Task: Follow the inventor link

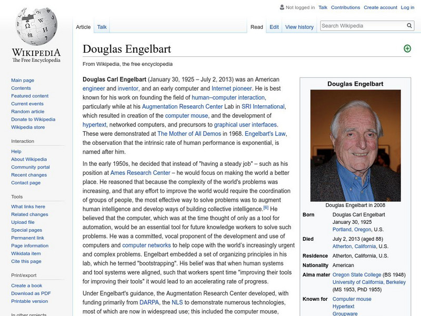Action: (x=128, y=88)
